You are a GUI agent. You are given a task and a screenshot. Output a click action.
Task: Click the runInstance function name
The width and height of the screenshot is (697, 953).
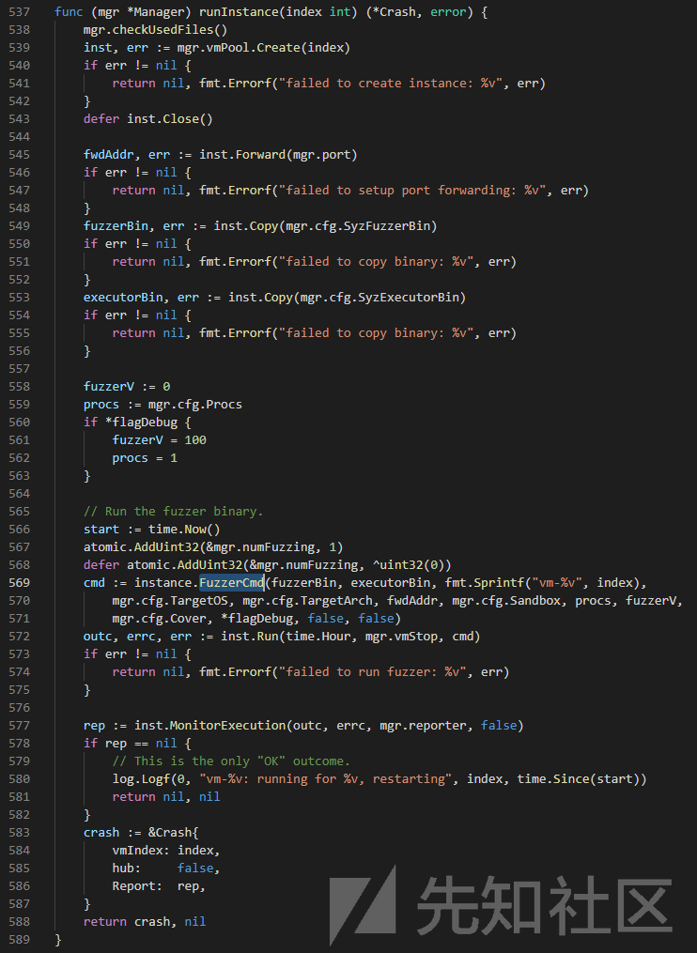point(239,11)
